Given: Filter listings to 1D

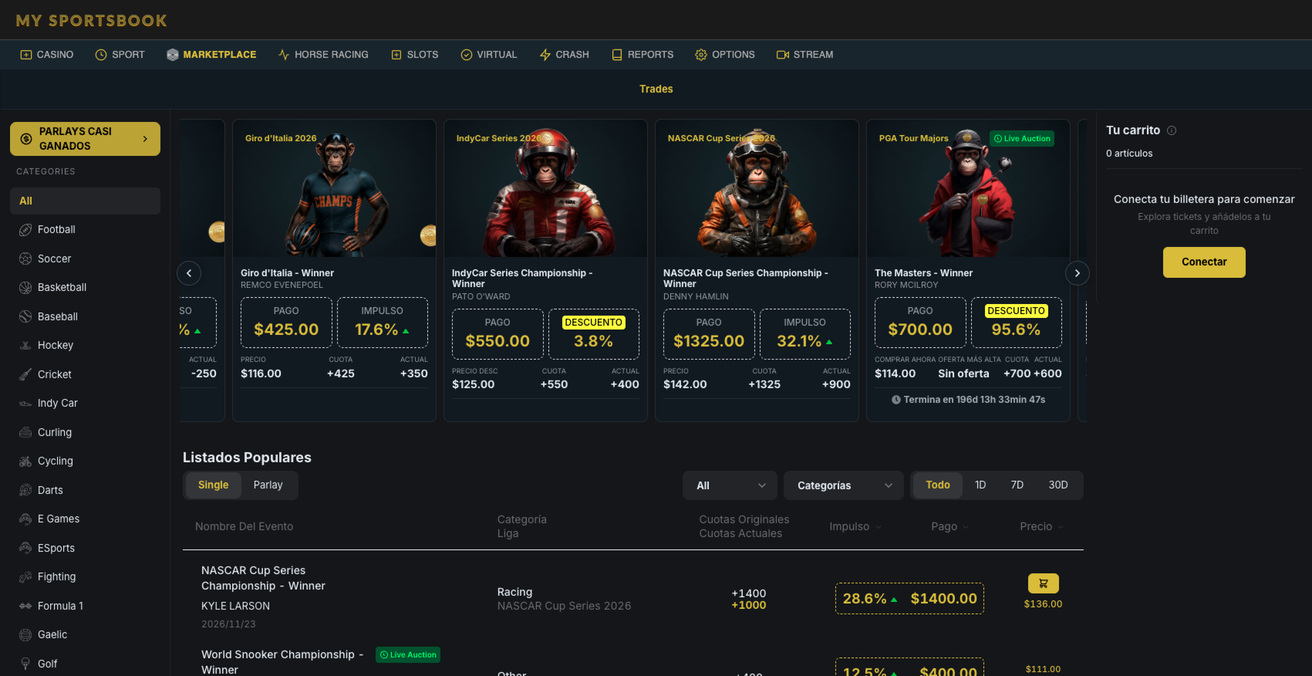Looking at the screenshot, I should [980, 485].
